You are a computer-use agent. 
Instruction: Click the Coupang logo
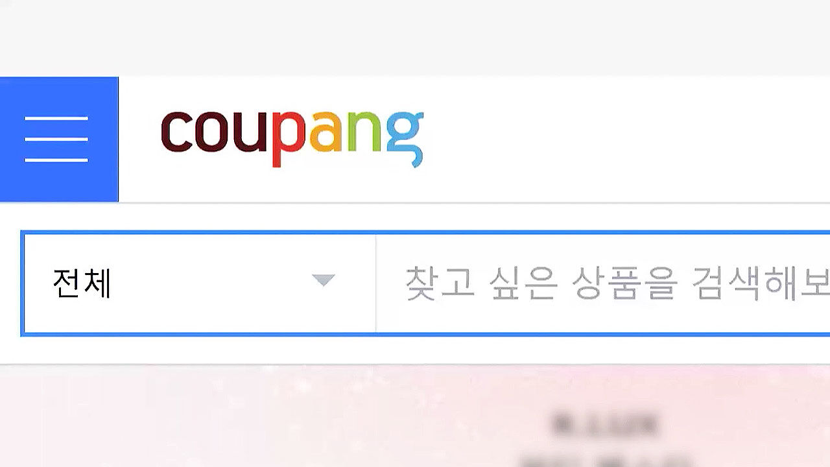click(292, 138)
